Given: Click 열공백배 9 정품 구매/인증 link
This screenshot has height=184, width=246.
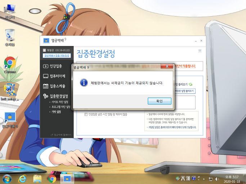Looking at the screenshot, I should coord(57,56).
